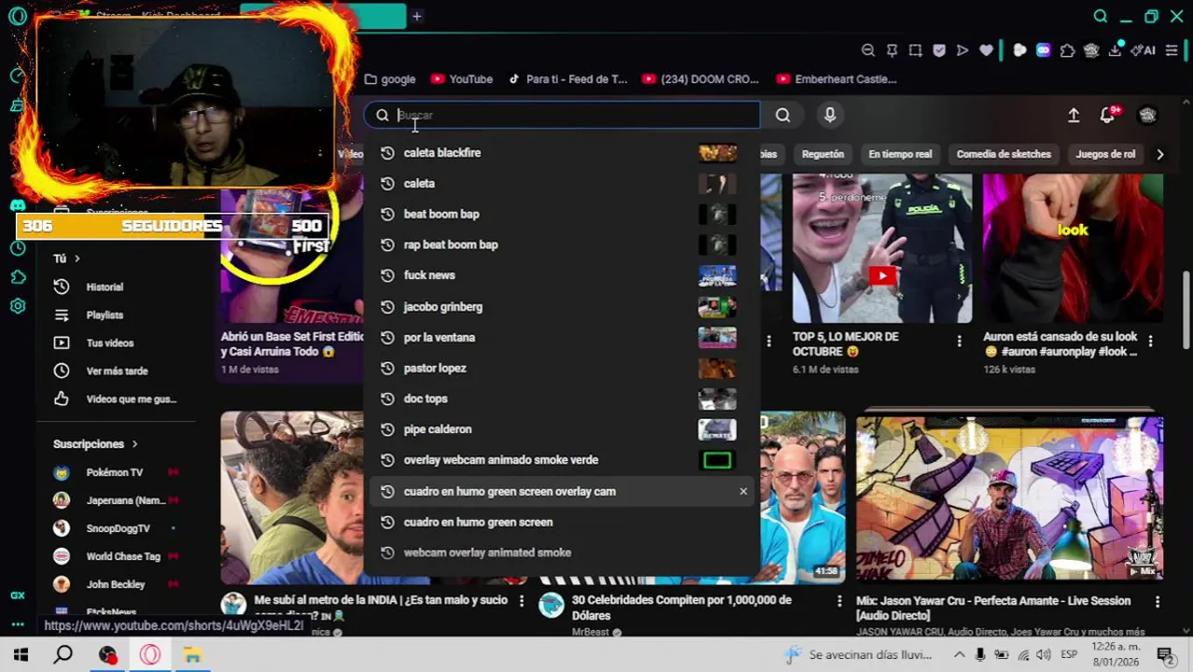The width and height of the screenshot is (1193, 672).
Task: Open Opera snapshot capture tool
Action: (x=916, y=50)
